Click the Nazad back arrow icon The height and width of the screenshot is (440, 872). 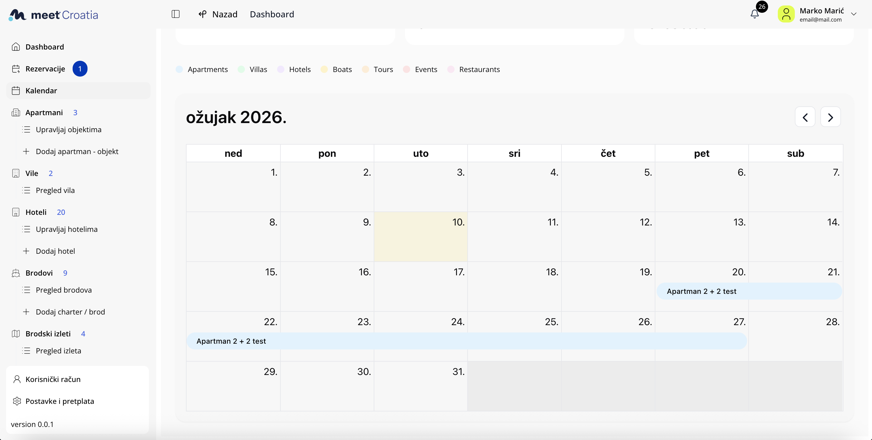(x=202, y=14)
